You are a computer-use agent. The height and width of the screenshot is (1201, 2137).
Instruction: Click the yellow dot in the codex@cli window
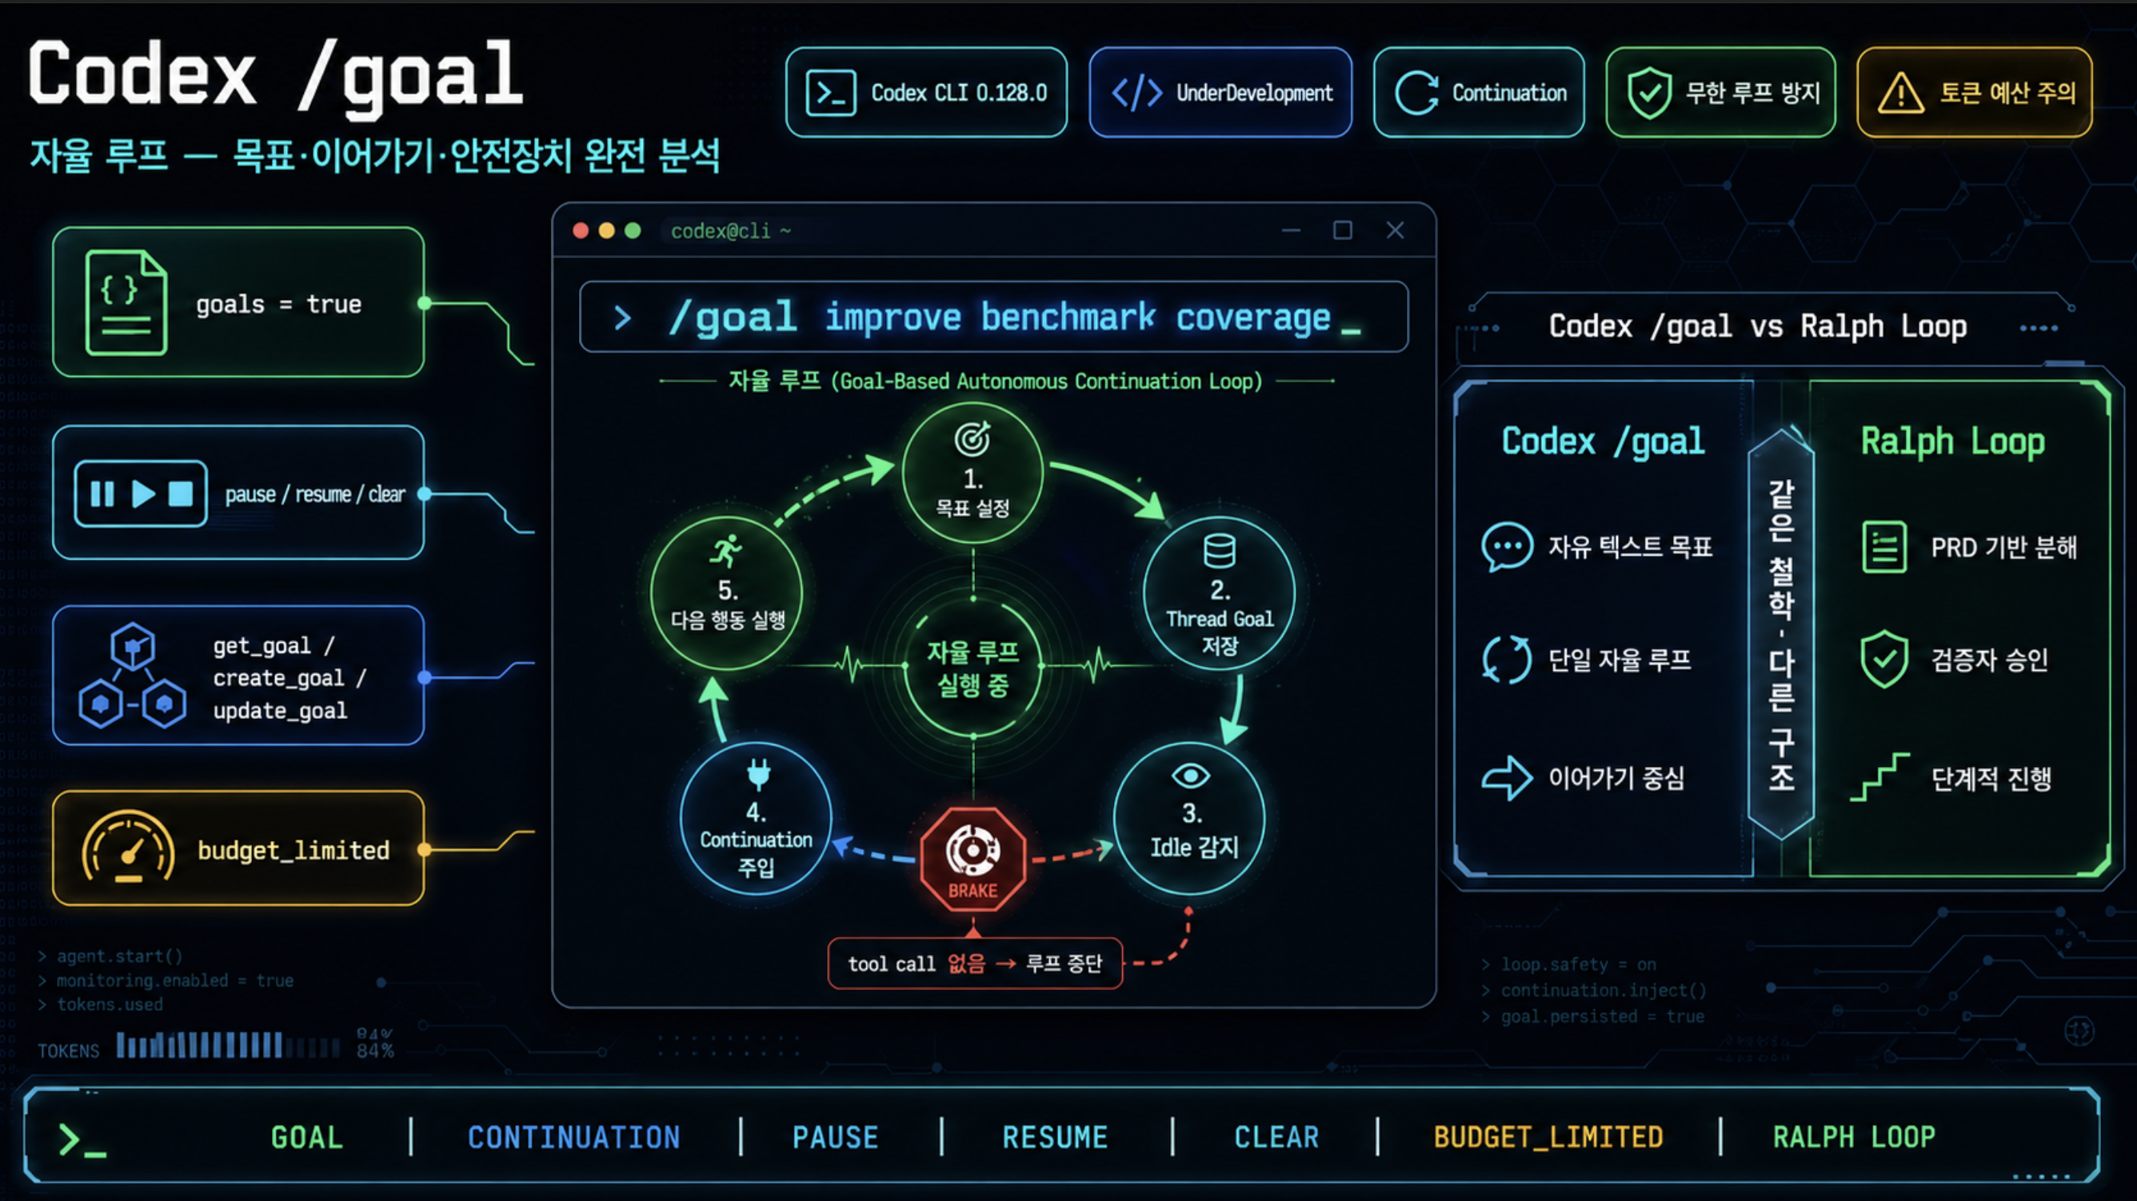(606, 230)
